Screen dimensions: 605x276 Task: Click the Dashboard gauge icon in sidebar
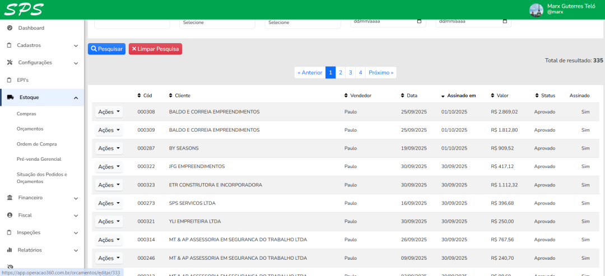click(10, 28)
